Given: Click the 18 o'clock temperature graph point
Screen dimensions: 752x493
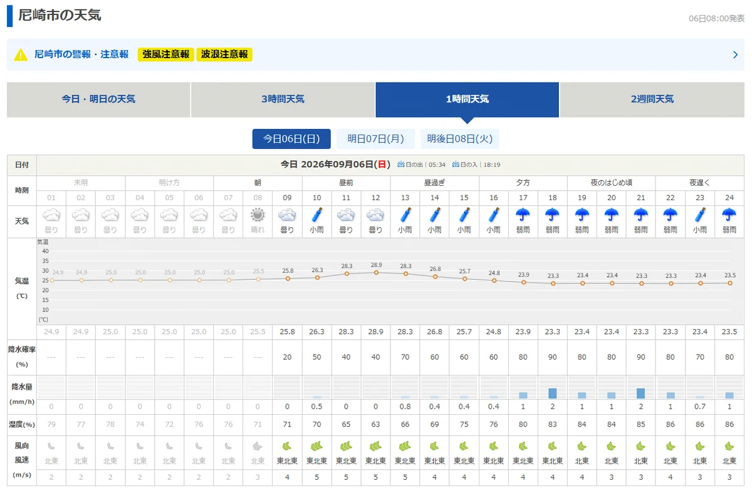Looking at the screenshot, I should (553, 283).
